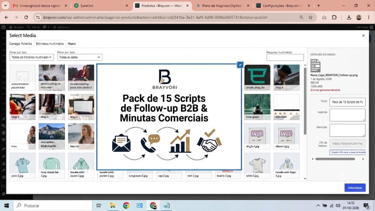Show hidden system tray icons
The height and width of the screenshot is (211, 375).
(x=318, y=205)
